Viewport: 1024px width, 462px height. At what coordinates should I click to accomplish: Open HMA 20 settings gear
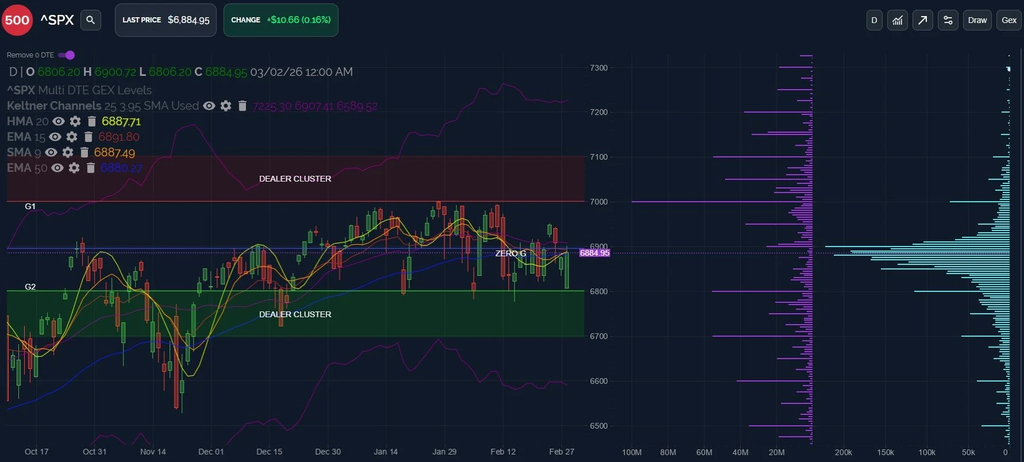pos(75,121)
